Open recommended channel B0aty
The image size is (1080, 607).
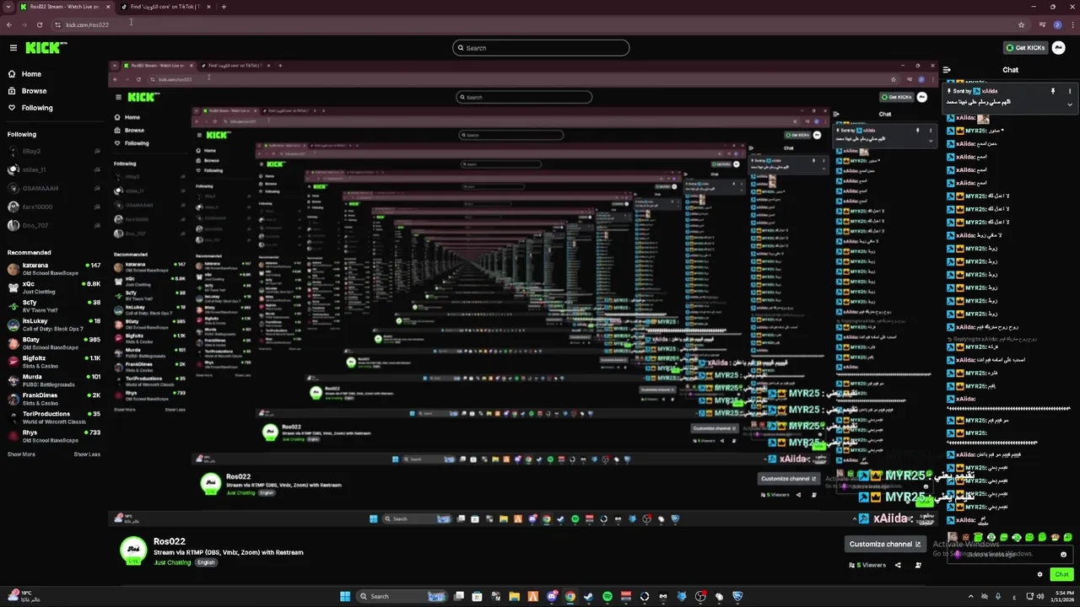[54, 343]
